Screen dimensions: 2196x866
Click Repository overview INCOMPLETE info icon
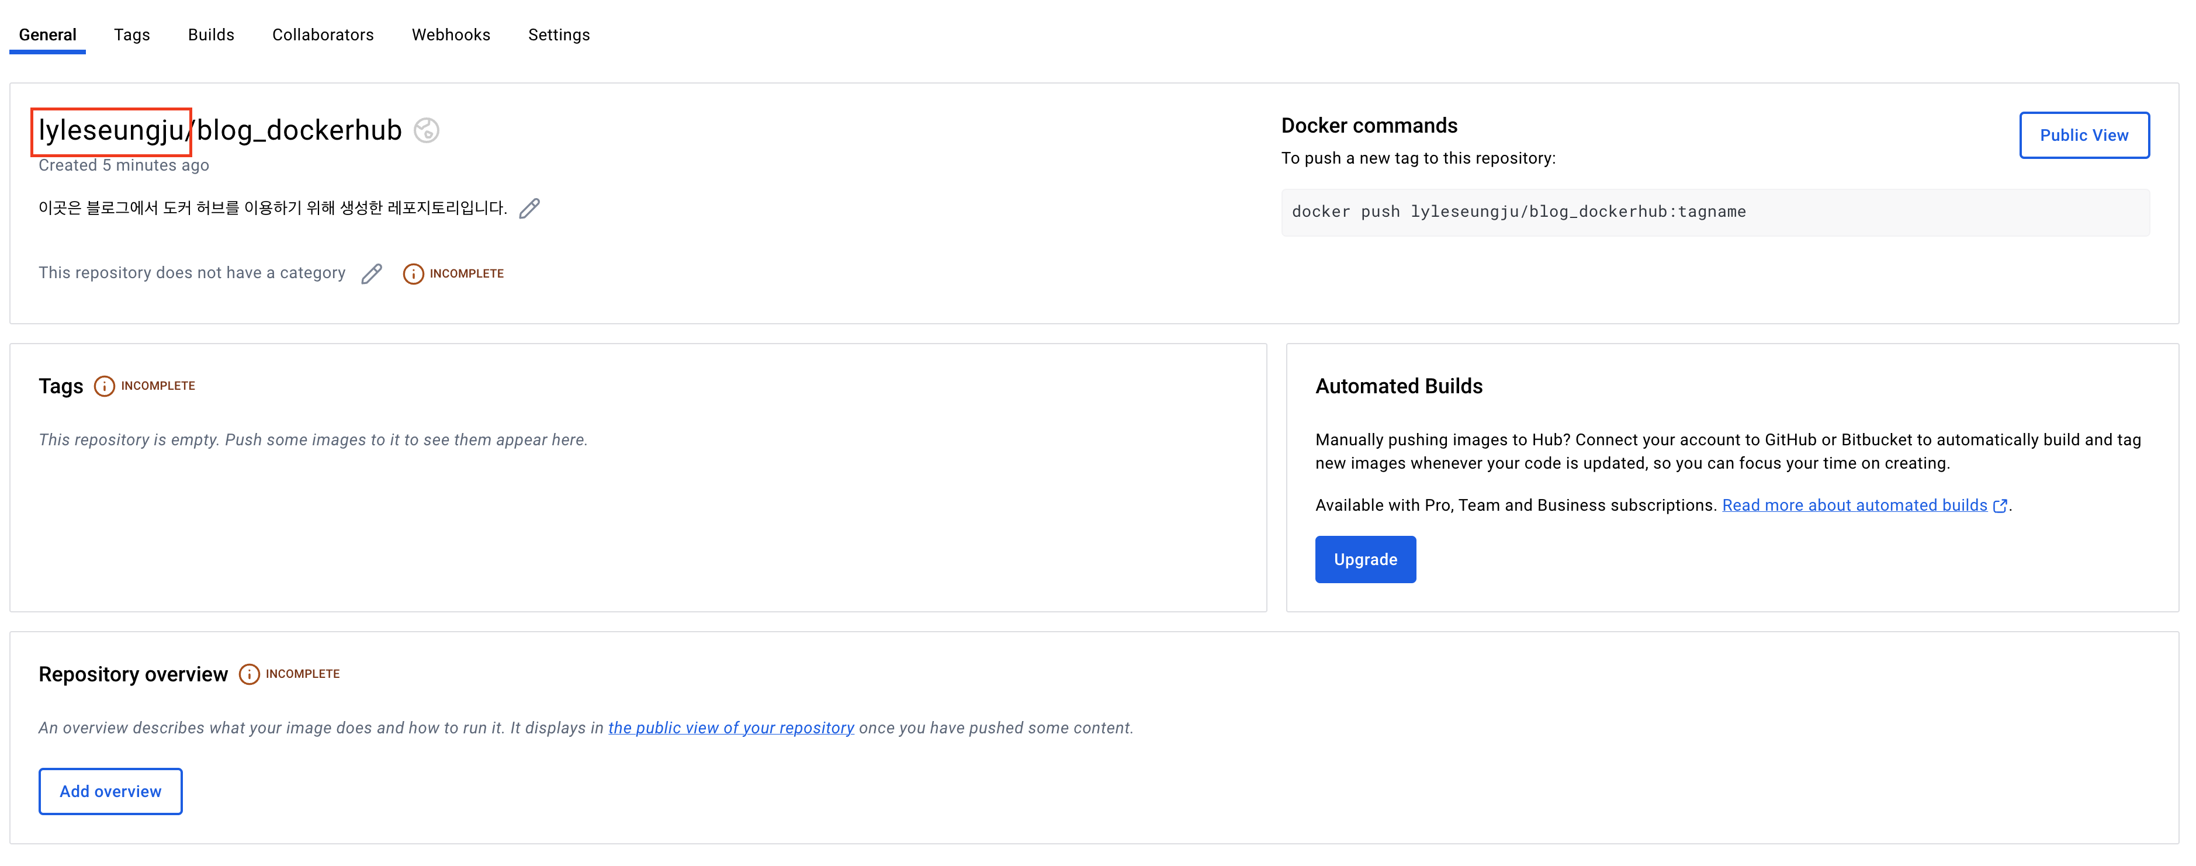click(249, 674)
